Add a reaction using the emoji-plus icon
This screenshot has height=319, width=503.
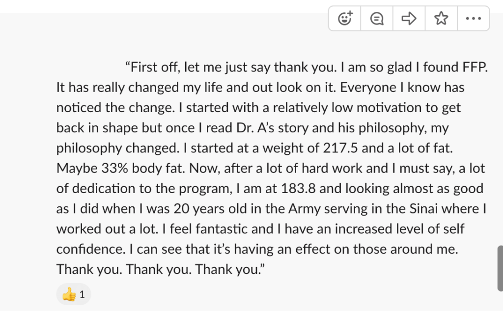[x=344, y=18]
